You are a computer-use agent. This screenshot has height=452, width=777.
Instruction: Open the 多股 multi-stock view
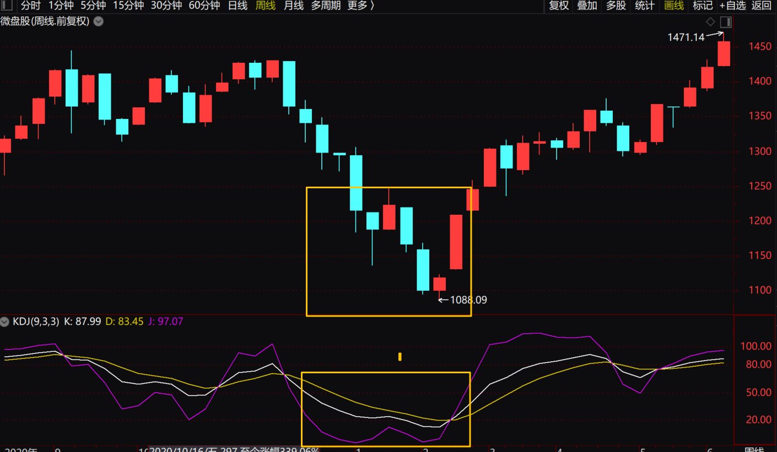[616, 6]
